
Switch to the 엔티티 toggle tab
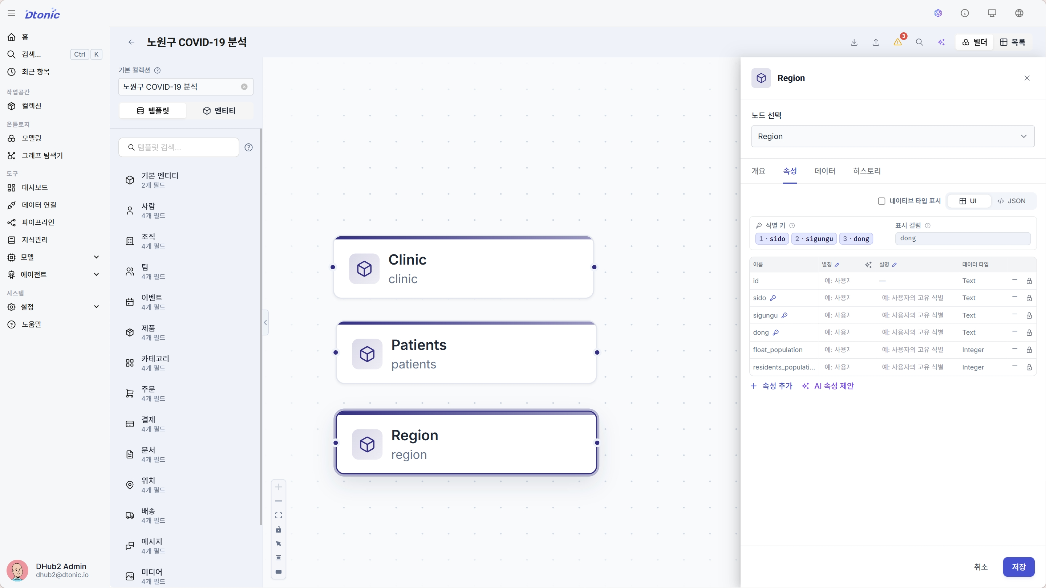pyautogui.click(x=219, y=111)
